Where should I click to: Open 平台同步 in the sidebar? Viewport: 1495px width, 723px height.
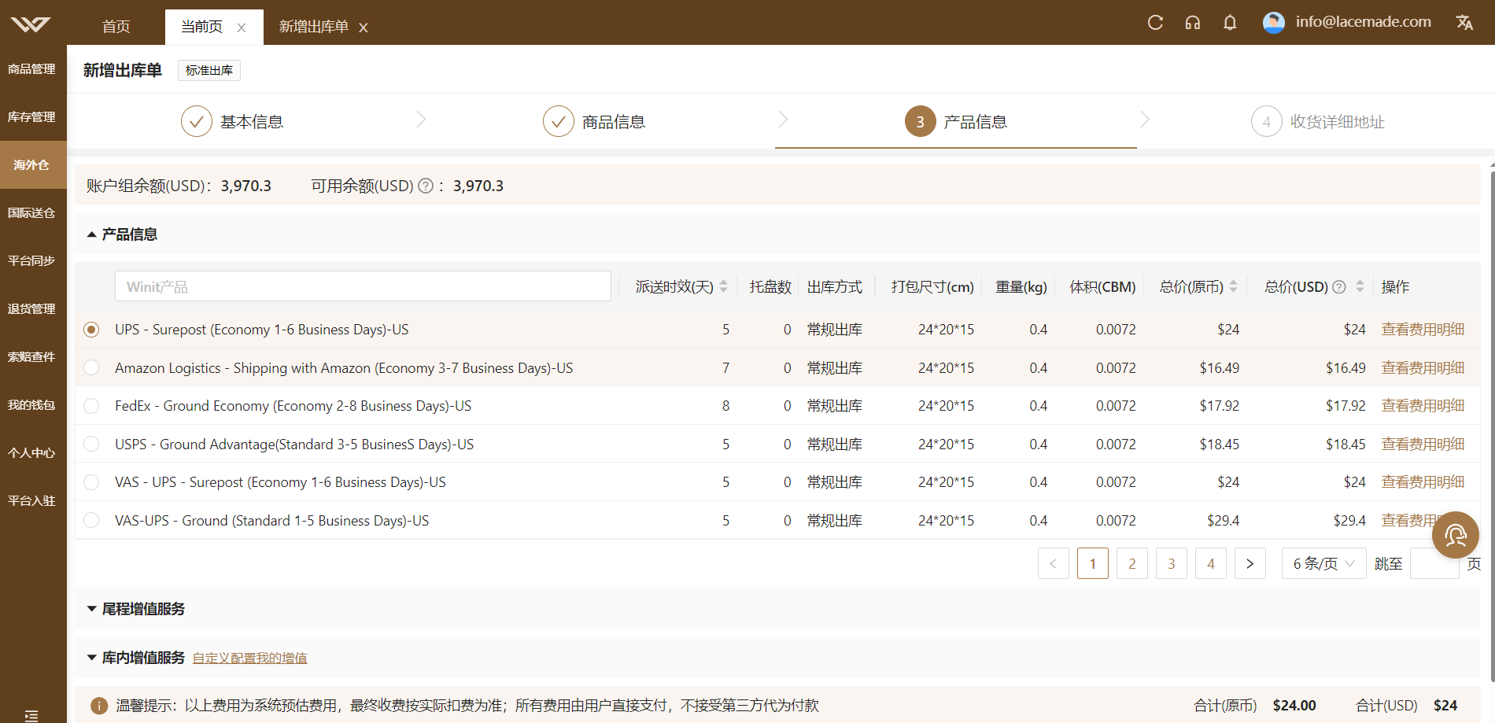click(x=31, y=261)
